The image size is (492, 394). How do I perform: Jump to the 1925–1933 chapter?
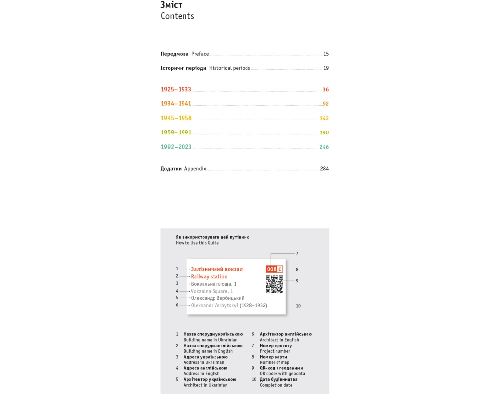(x=176, y=90)
